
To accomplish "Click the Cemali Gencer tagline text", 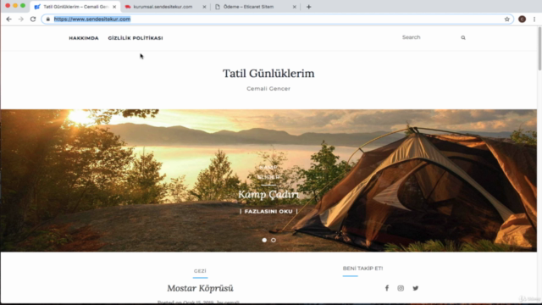I will coord(268,88).
